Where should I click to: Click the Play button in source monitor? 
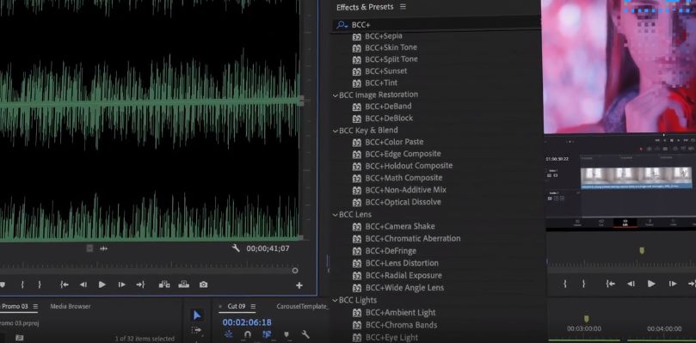tap(102, 285)
